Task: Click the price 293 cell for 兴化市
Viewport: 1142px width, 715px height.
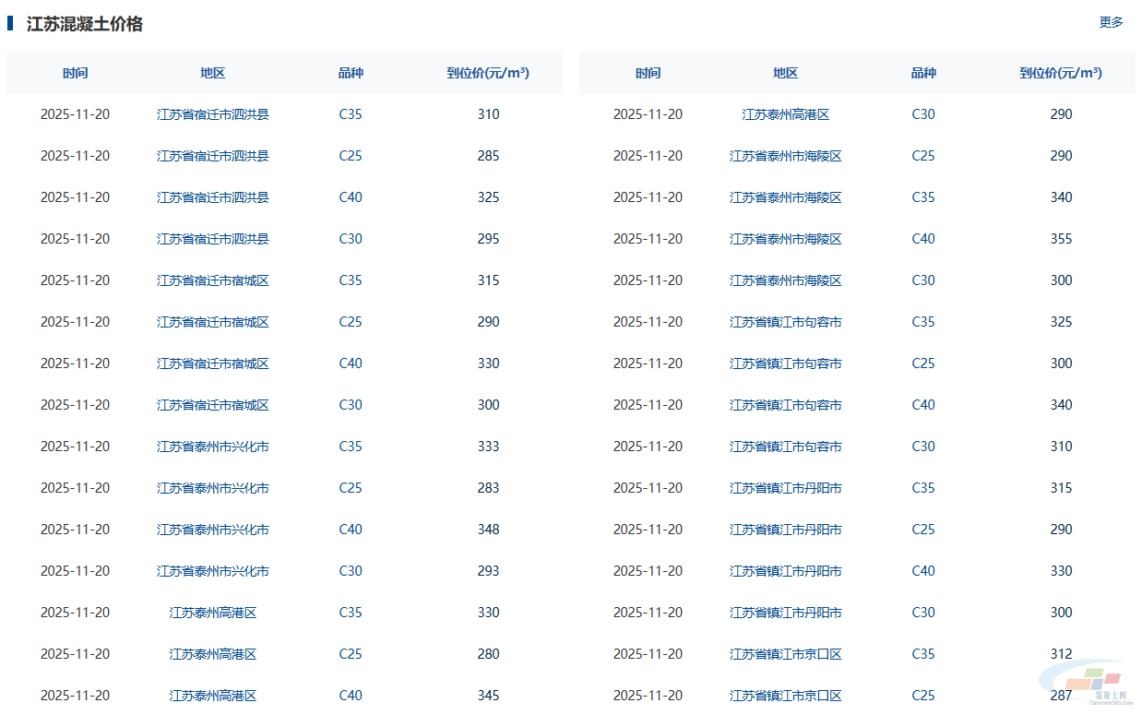Action: (488, 571)
